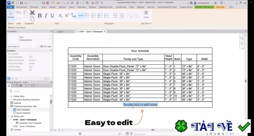Collapse the Schedules/Quantities (all) node
The width and height of the screenshot is (254, 136).
coord(9,106)
